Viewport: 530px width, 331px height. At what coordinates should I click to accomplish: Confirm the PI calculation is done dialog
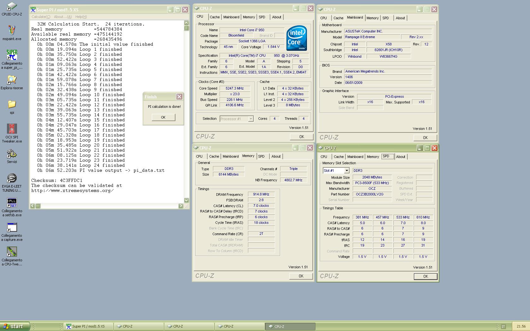[163, 117]
